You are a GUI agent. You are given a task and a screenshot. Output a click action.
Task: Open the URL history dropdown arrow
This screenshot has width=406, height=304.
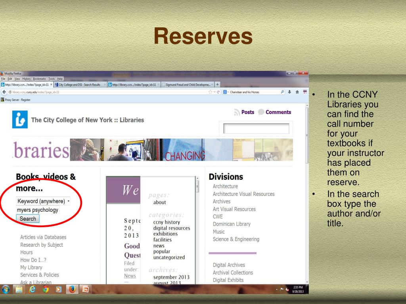click(214, 92)
